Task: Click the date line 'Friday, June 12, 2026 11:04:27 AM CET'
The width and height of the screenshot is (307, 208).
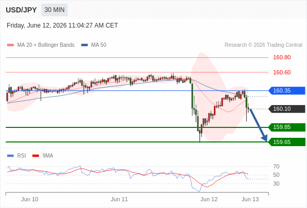Action: [x=62, y=25]
